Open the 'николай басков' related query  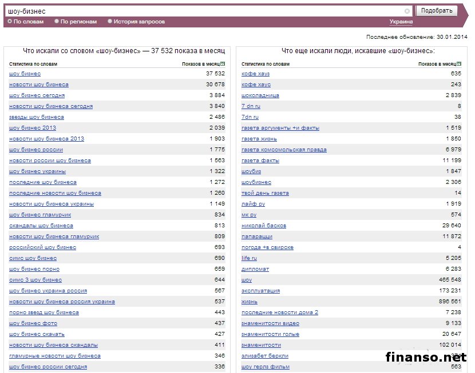point(263,226)
